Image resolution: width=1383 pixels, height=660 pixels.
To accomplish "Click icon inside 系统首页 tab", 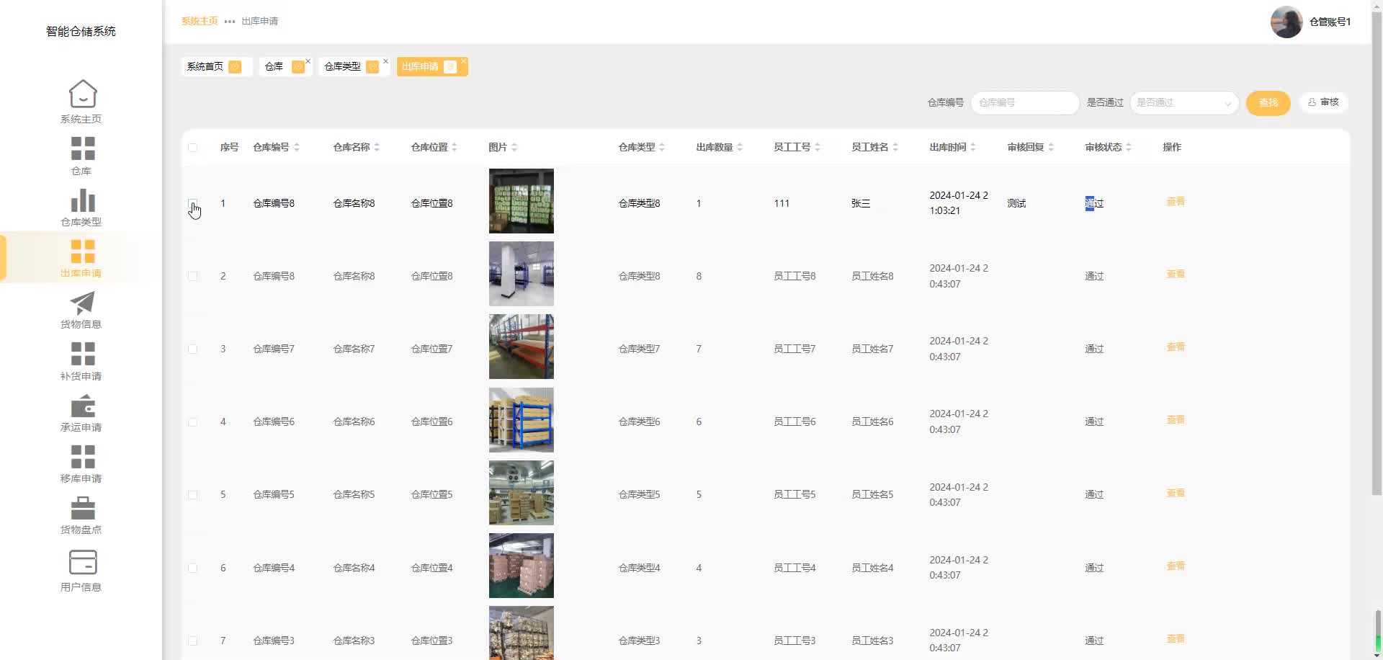I will (235, 67).
